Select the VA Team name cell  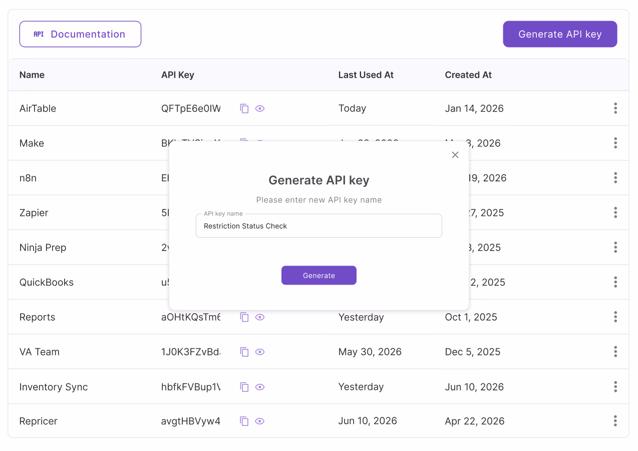pos(40,352)
